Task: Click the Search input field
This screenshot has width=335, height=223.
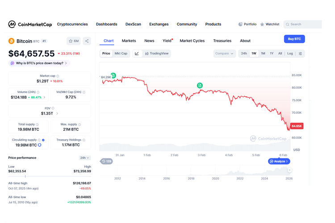Action: coord(303,25)
